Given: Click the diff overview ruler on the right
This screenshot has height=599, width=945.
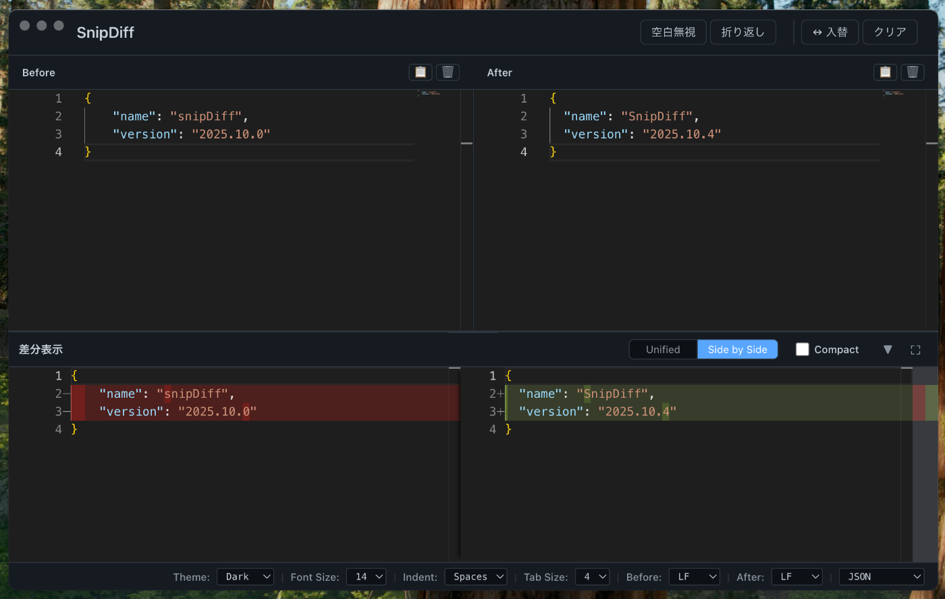Looking at the screenshot, I should (x=925, y=464).
